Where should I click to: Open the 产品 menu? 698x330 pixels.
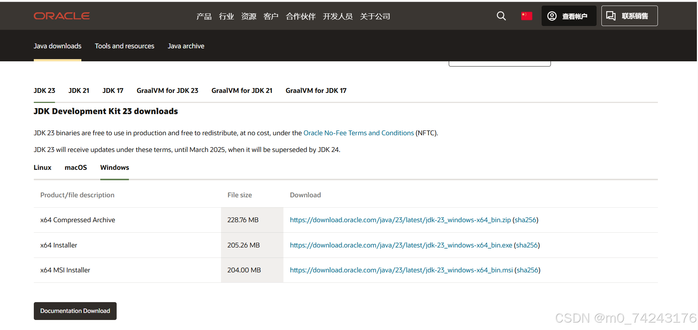click(x=204, y=16)
